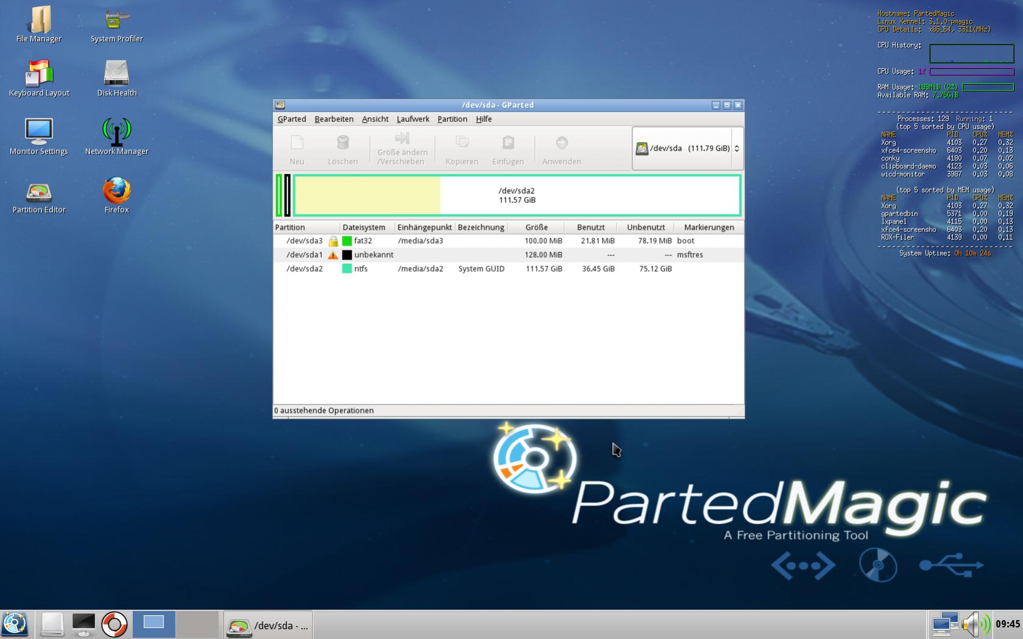Switch to the first workspace in pager

pos(154,624)
